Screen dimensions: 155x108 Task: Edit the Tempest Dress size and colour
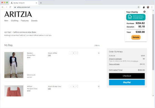coord(49,89)
